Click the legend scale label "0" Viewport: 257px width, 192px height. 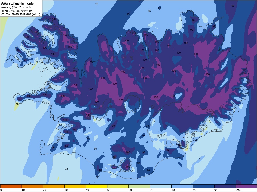pyautogui.click(x=1, y=190)
